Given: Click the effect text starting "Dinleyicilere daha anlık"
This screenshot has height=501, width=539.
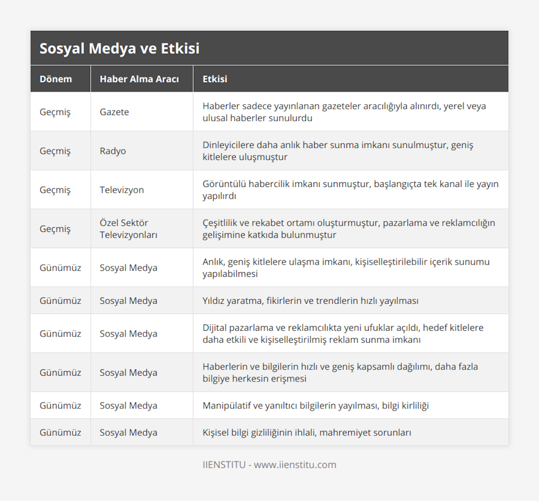Looking at the screenshot, I should 338,151.
